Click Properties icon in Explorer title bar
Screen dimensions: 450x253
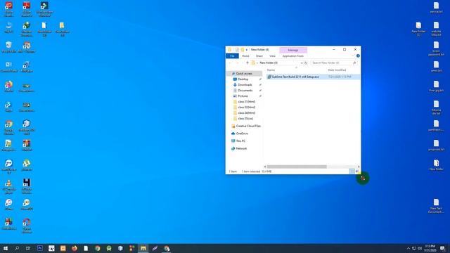pos(237,50)
